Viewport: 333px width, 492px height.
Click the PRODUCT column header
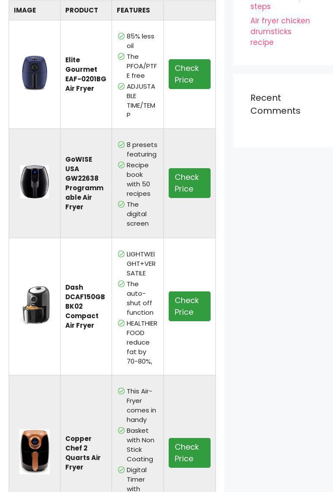[82, 10]
